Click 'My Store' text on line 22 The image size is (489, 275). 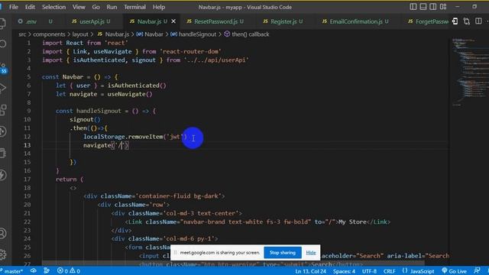click(352, 222)
